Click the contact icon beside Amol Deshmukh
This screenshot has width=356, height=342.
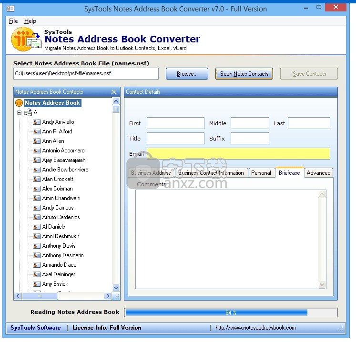(x=37, y=236)
